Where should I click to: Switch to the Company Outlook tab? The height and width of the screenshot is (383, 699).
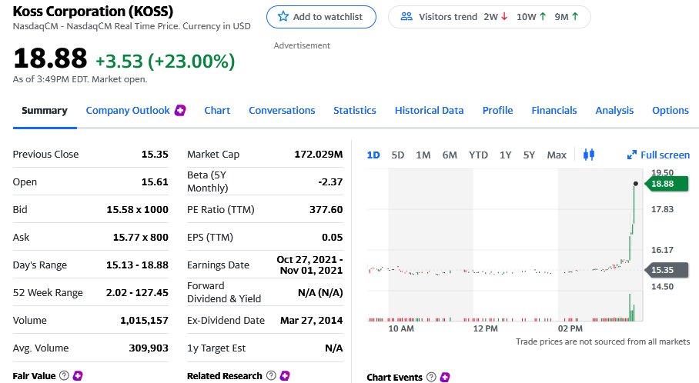128,111
